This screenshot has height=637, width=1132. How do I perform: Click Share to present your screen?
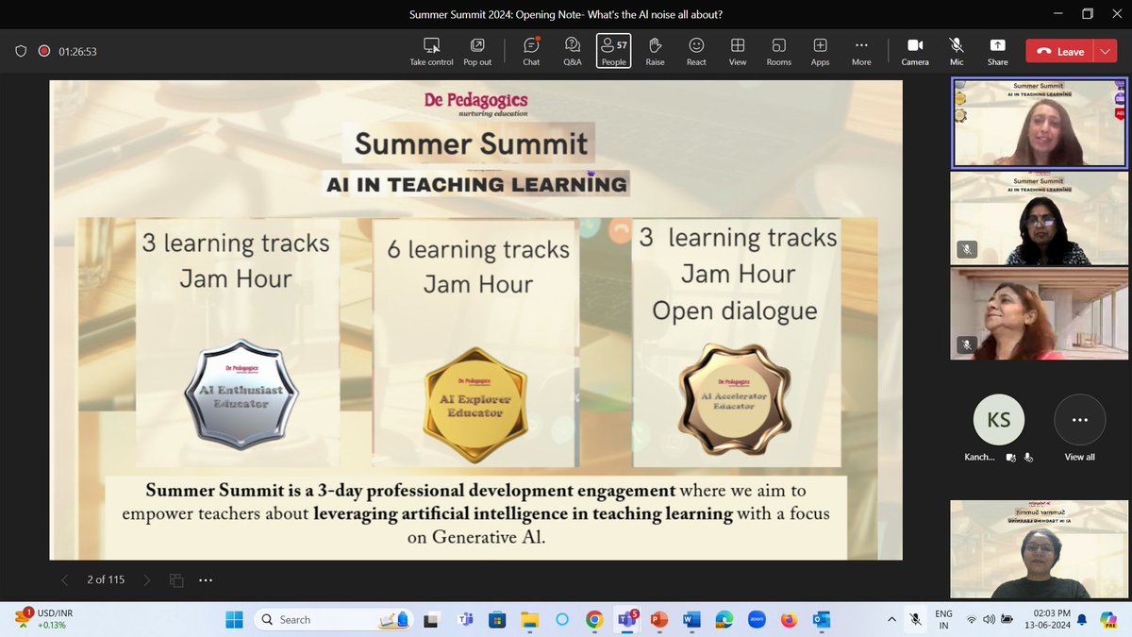click(996, 49)
